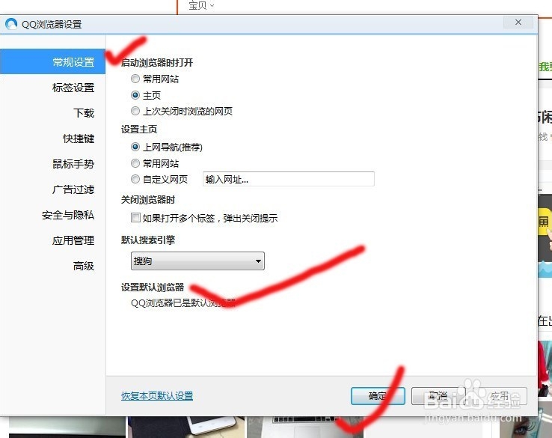The height and width of the screenshot is (438, 552).
Task: Select startup option 常用网站
Action: pyautogui.click(x=135, y=79)
